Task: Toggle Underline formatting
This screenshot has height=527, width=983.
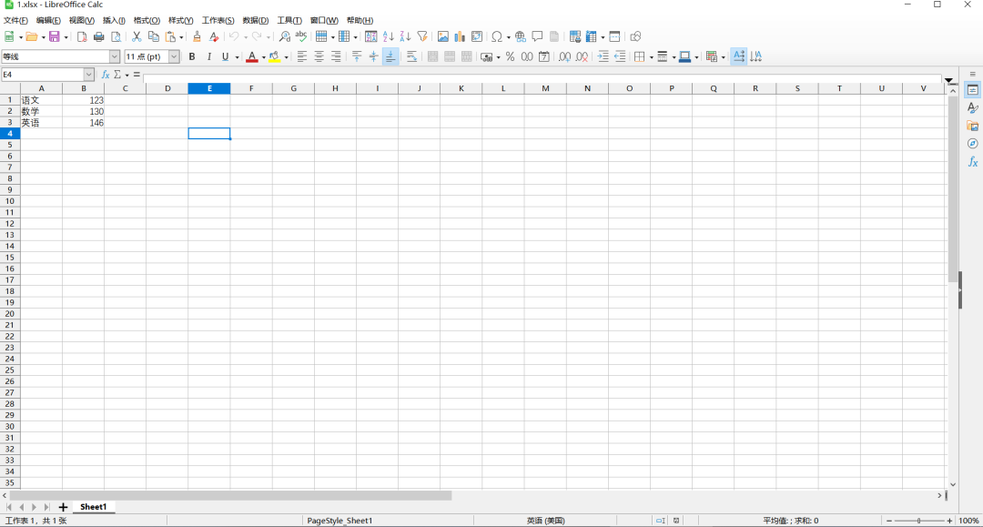Action: click(225, 57)
